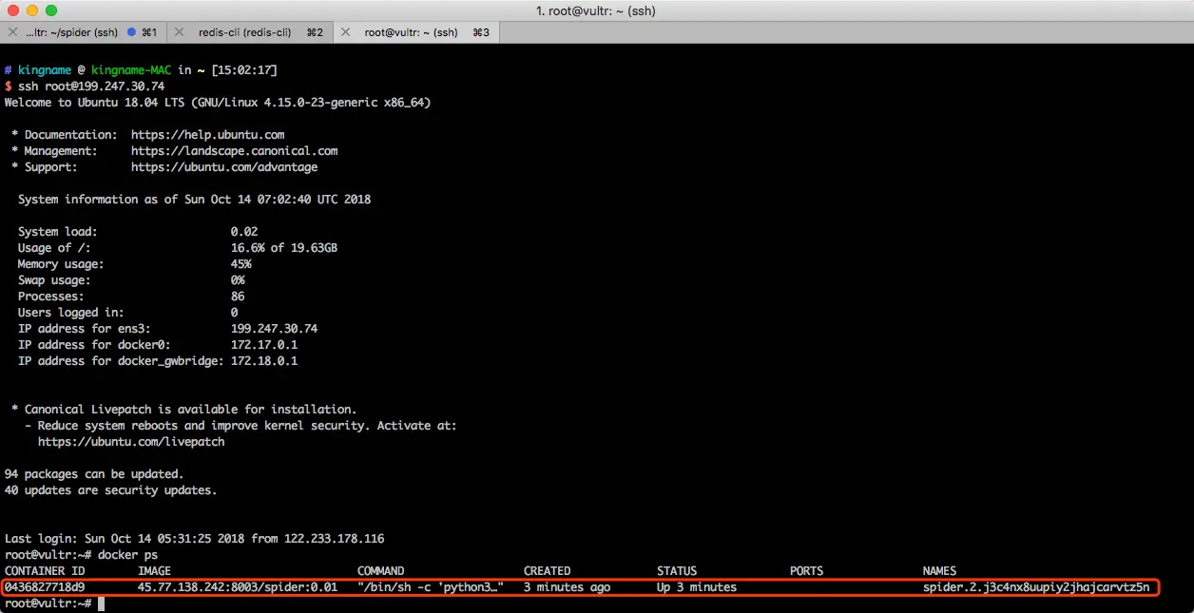This screenshot has width=1194, height=613.
Task: Click the 'docker ps' command text
Action: [x=128, y=555]
